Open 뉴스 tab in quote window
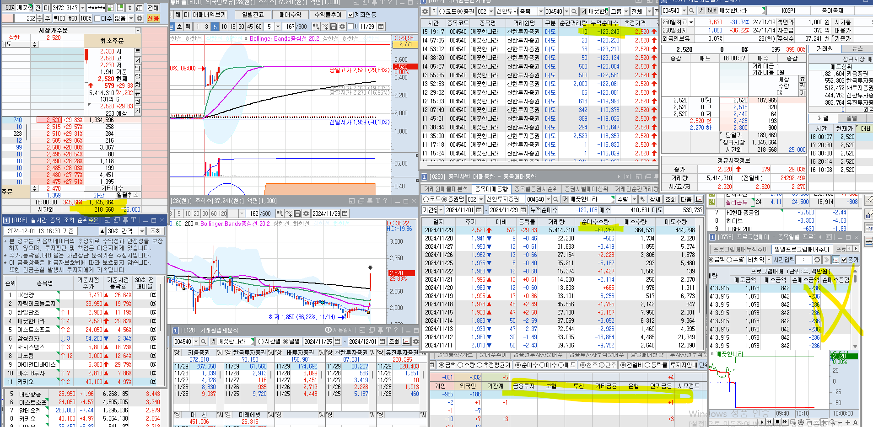The image size is (873, 427). [x=857, y=49]
